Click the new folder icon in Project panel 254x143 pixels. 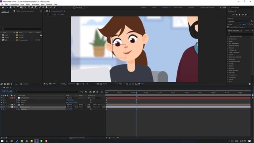pyautogui.click(x=5, y=84)
